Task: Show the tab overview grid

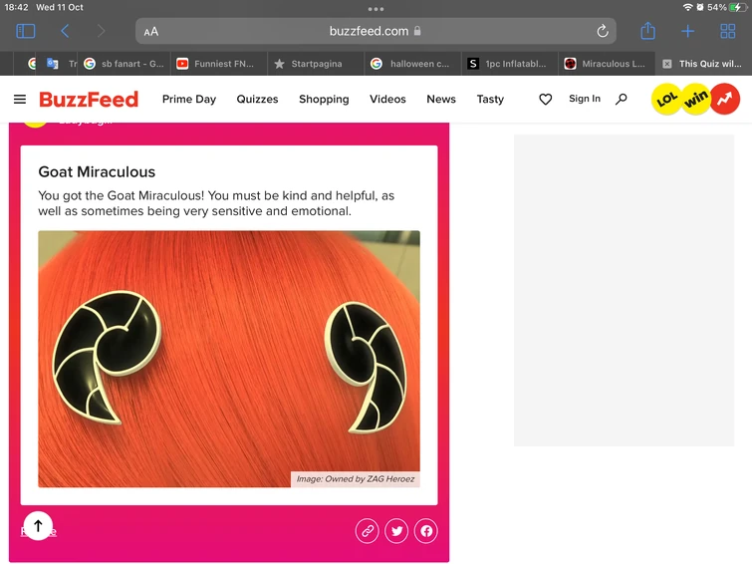Action: click(x=727, y=31)
